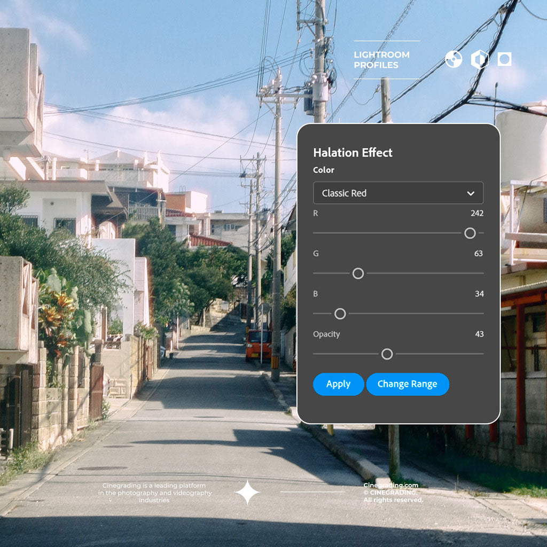Click the R value 242
547x547 pixels.
477,213
